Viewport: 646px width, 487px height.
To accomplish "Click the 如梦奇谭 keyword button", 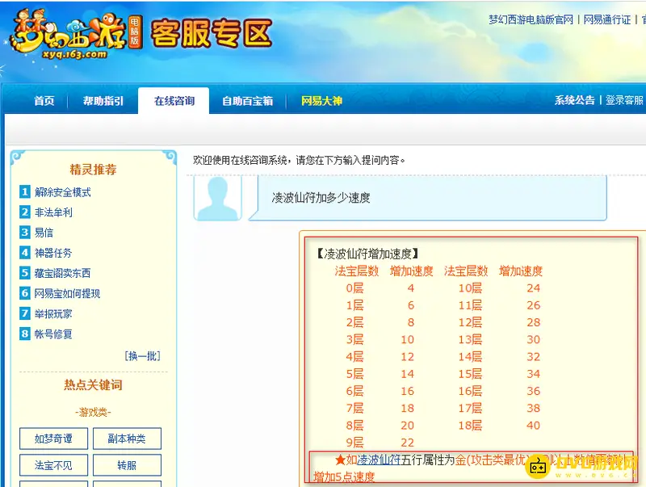I will click(x=53, y=439).
